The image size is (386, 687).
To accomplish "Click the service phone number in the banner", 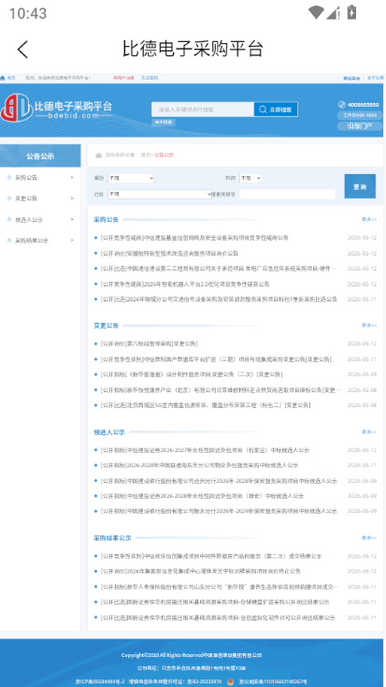I will pyautogui.click(x=364, y=105).
